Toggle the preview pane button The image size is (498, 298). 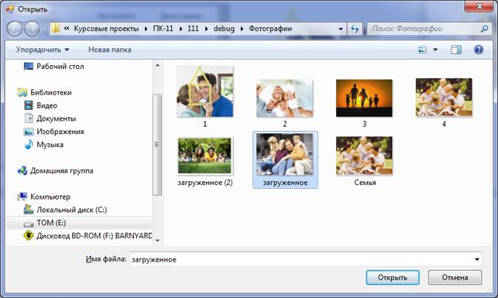456,50
